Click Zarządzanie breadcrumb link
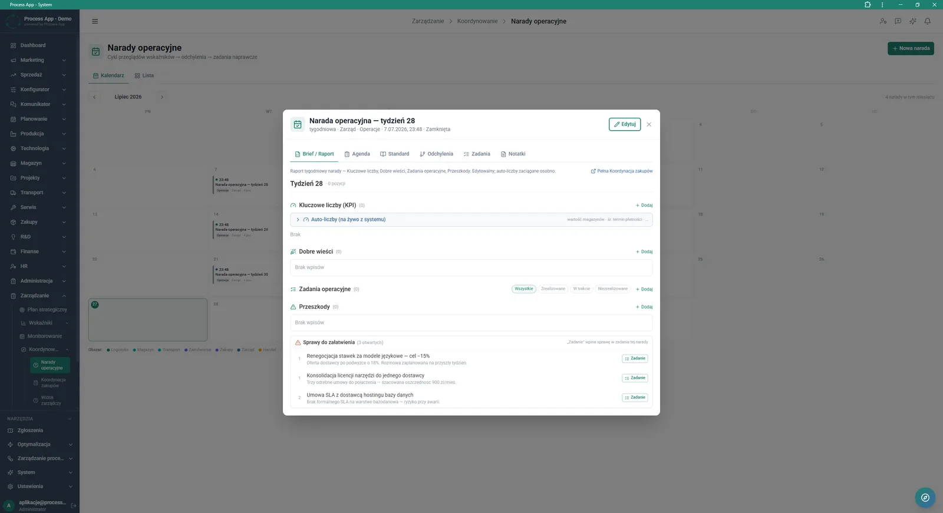The image size is (943, 513). [428, 21]
